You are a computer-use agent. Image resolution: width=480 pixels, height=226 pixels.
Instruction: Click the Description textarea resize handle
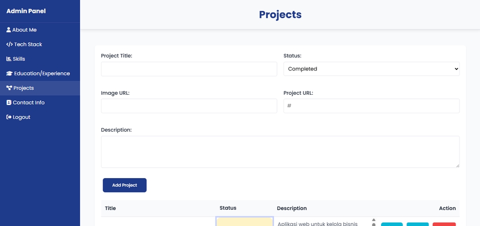click(x=457, y=166)
